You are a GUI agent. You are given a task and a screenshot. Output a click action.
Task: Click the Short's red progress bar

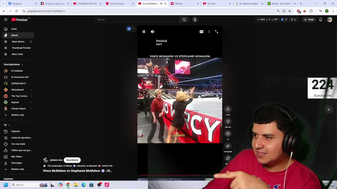[x=169, y=175]
